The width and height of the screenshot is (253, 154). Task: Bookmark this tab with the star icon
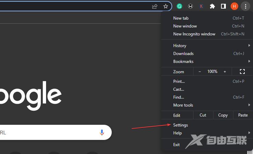point(166,7)
